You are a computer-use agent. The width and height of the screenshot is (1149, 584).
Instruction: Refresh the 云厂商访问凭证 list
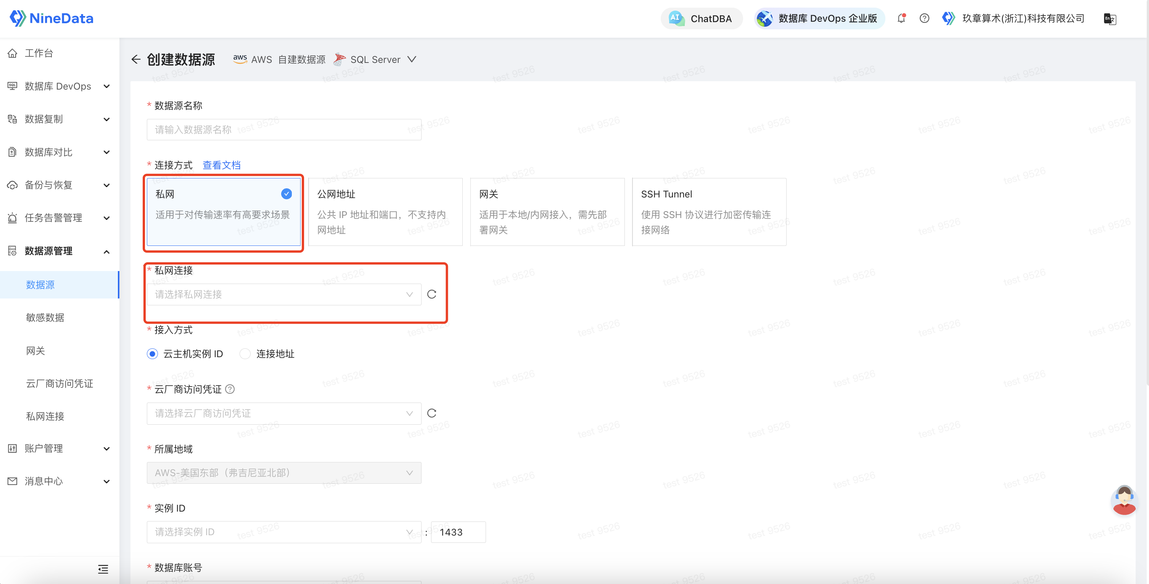pos(432,413)
